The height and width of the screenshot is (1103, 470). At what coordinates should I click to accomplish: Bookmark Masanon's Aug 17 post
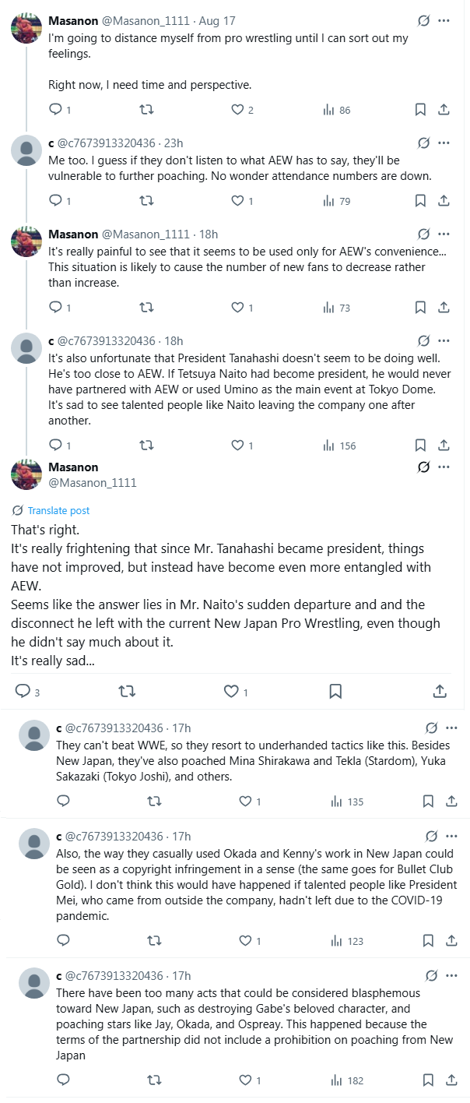pyautogui.click(x=420, y=110)
